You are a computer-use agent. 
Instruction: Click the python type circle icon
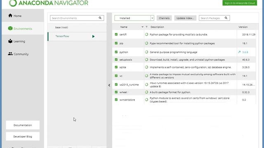click(146, 52)
